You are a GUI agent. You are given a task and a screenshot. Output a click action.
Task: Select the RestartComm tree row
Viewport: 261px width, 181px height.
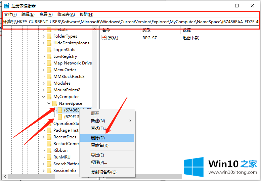pyautogui.click(x=66, y=144)
